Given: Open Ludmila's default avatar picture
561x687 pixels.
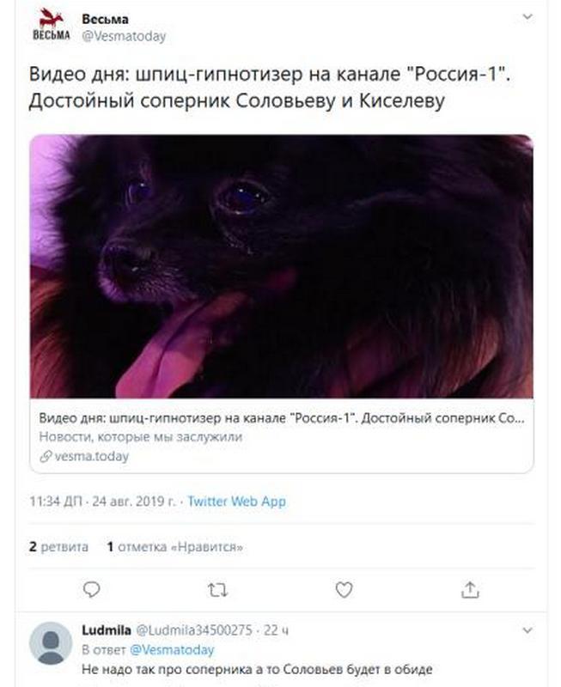Looking at the screenshot, I should [x=51, y=643].
